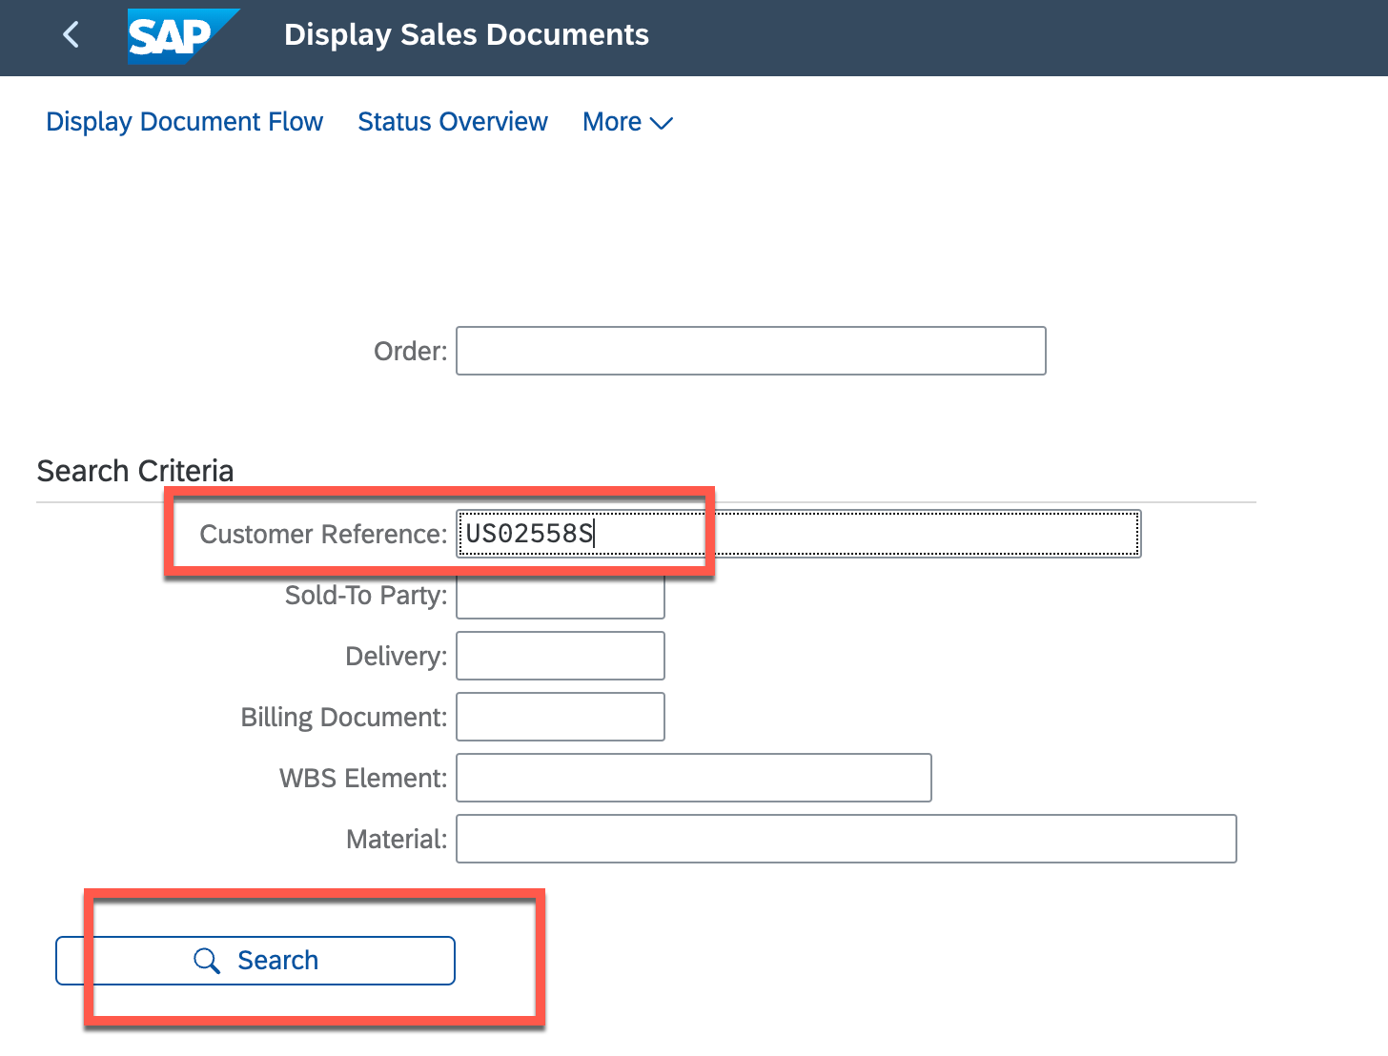Click the Display Sales Documents title
The image size is (1388, 1056).
(466, 35)
